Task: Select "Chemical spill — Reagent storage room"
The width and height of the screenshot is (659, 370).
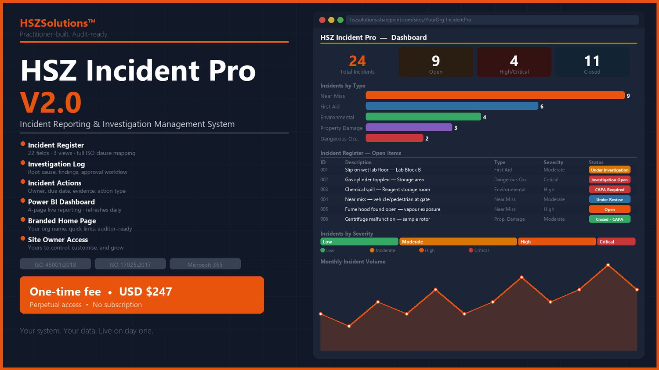Action: pyautogui.click(x=387, y=190)
